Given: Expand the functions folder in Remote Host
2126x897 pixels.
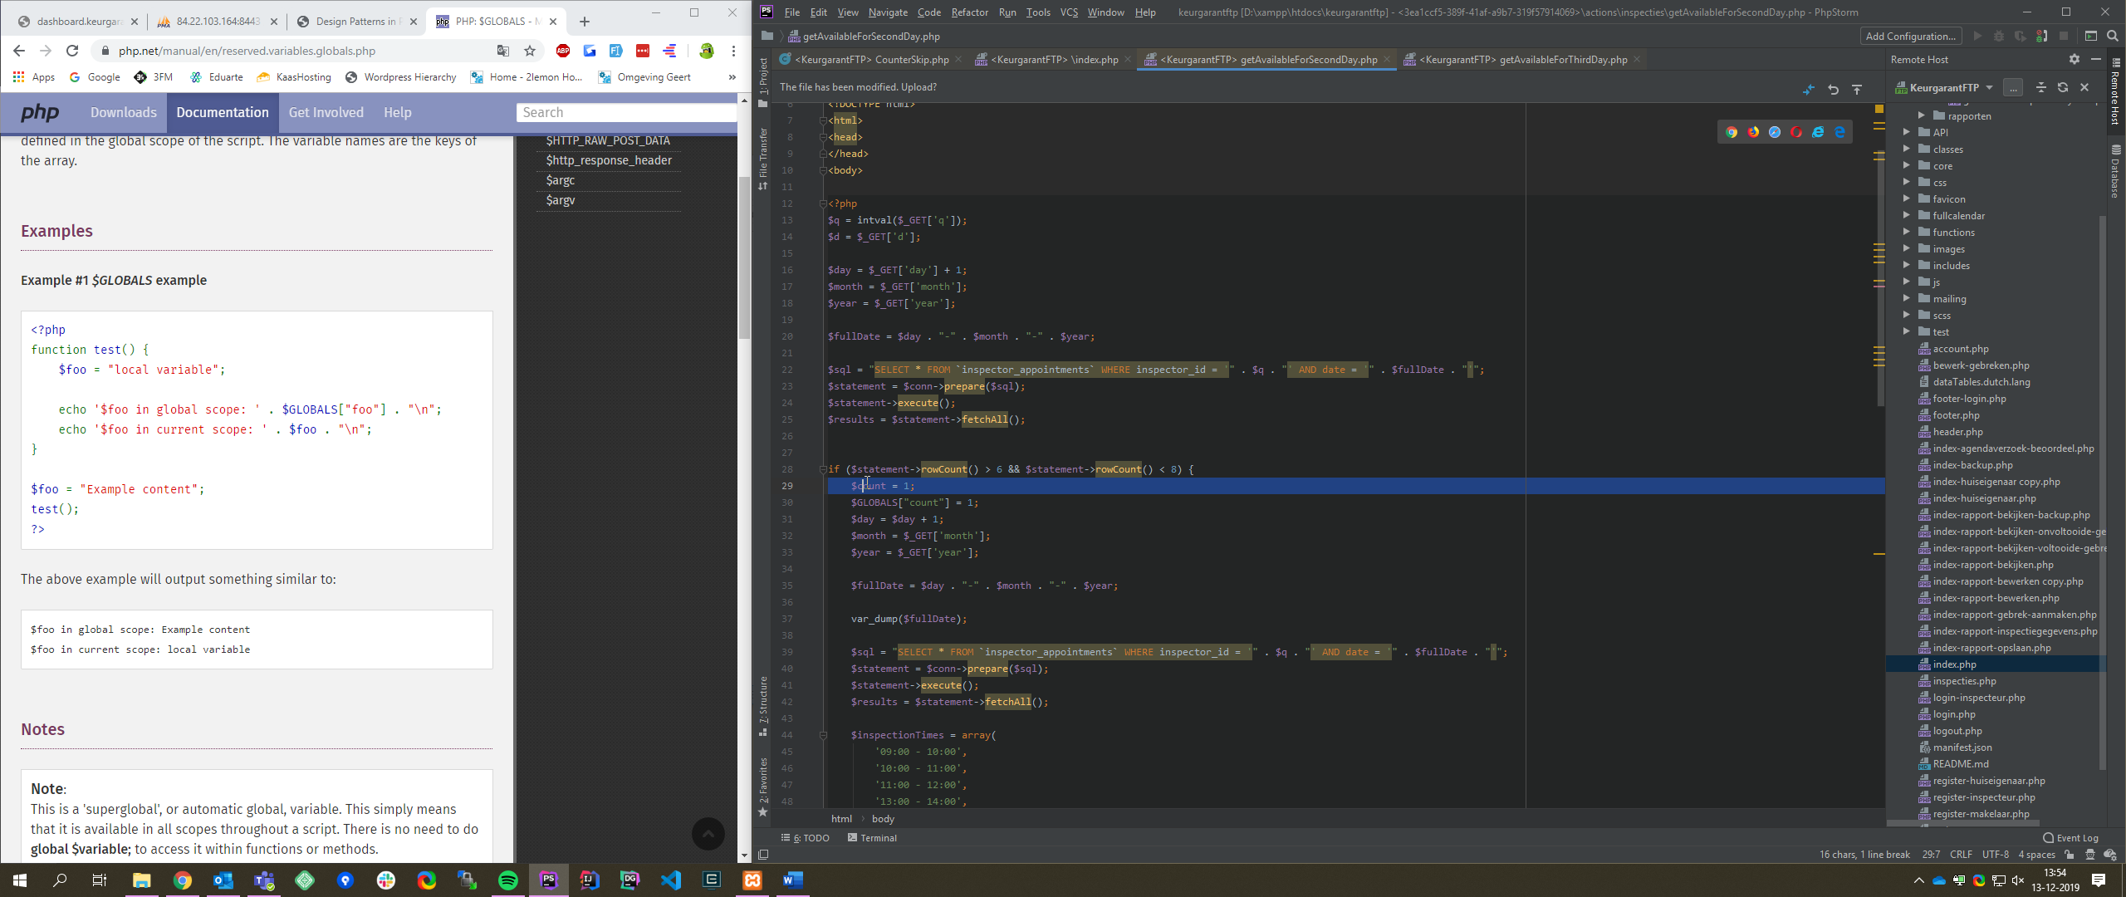Looking at the screenshot, I should coord(1907,232).
